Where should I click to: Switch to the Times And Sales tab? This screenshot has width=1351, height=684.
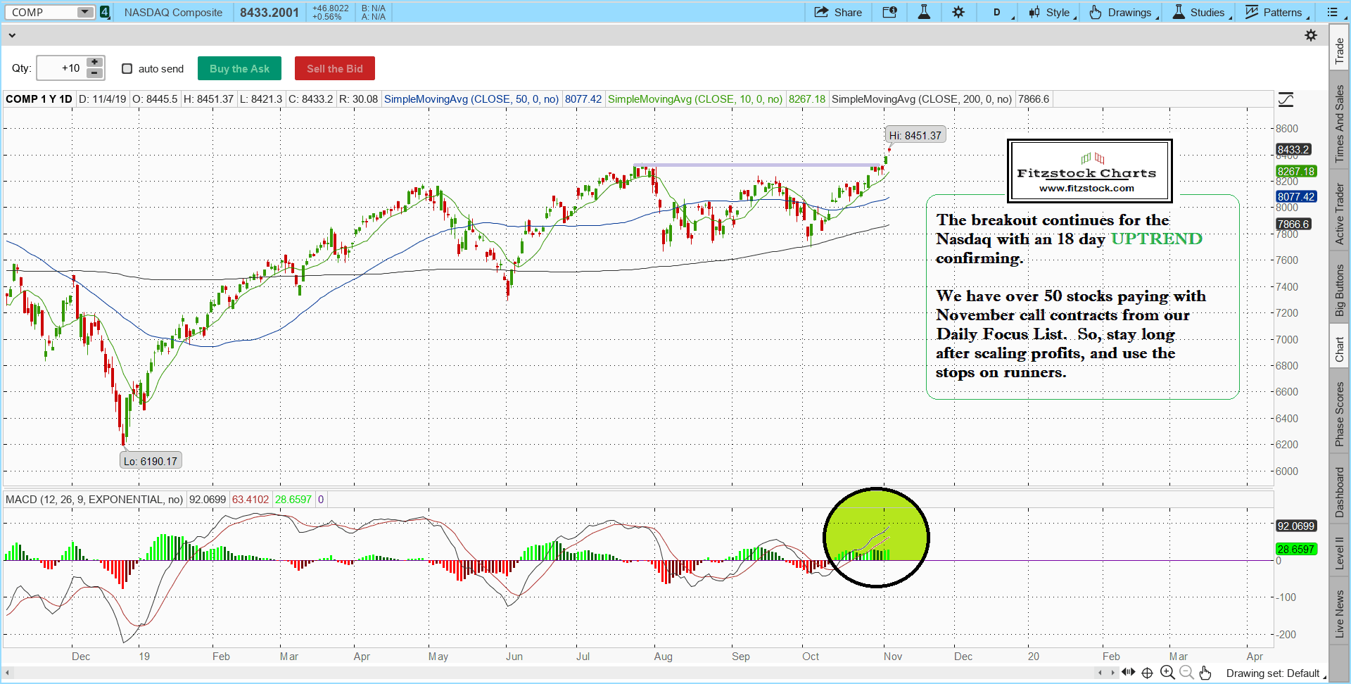(1340, 123)
